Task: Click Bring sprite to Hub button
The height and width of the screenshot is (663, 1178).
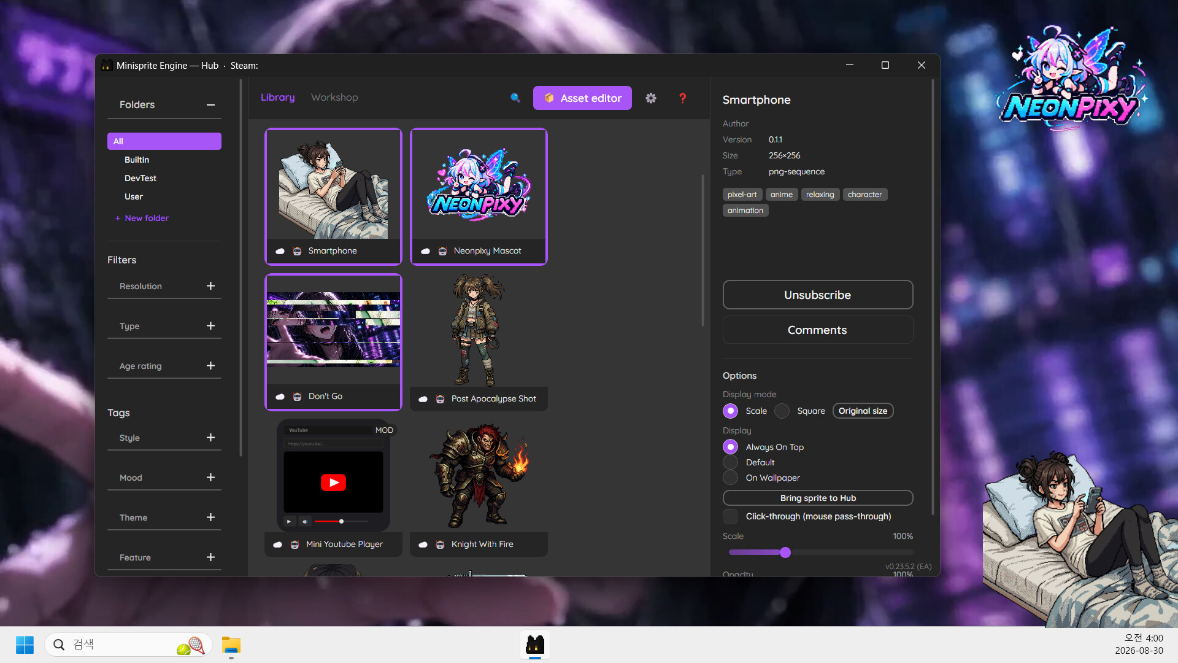Action: pyautogui.click(x=818, y=498)
